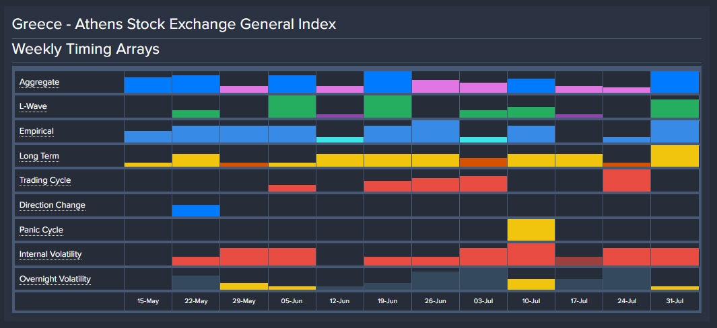Select the 24-Jul date column header
Viewport: 717px width, 328px height.
click(627, 302)
